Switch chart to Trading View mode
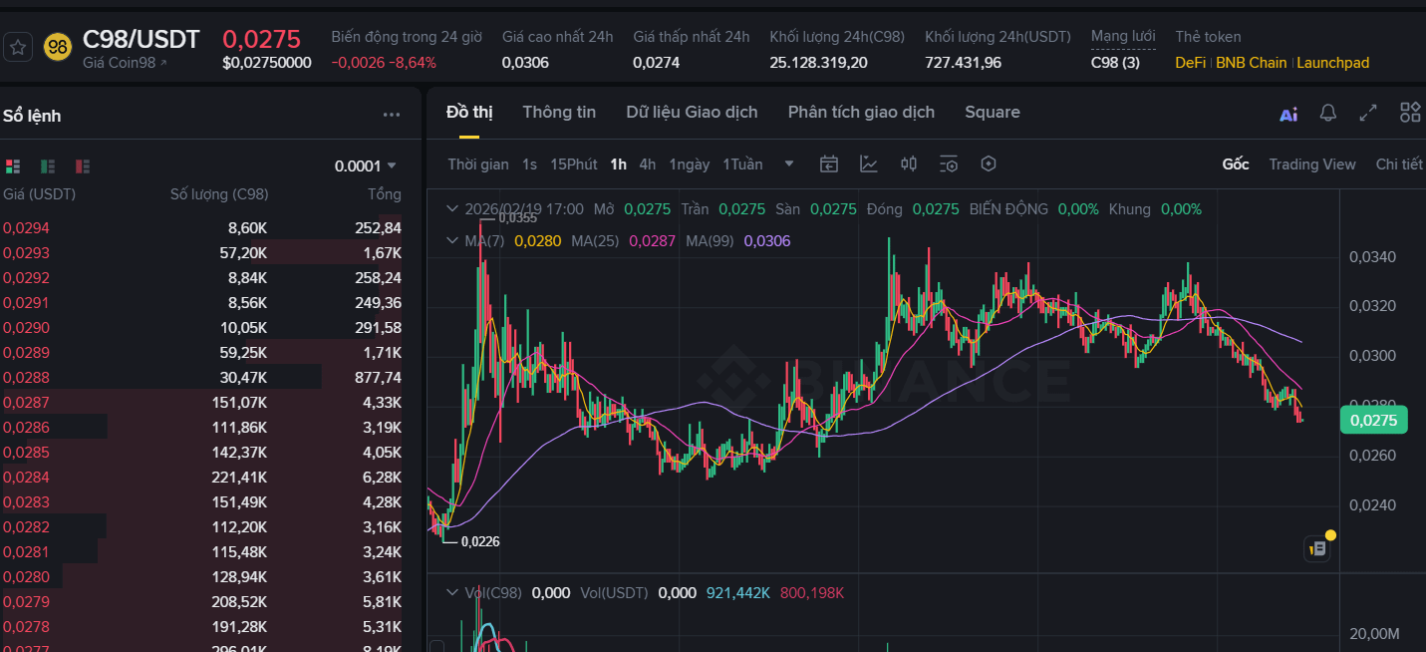The width and height of the screenshot is (1426, 652). 1312,164
